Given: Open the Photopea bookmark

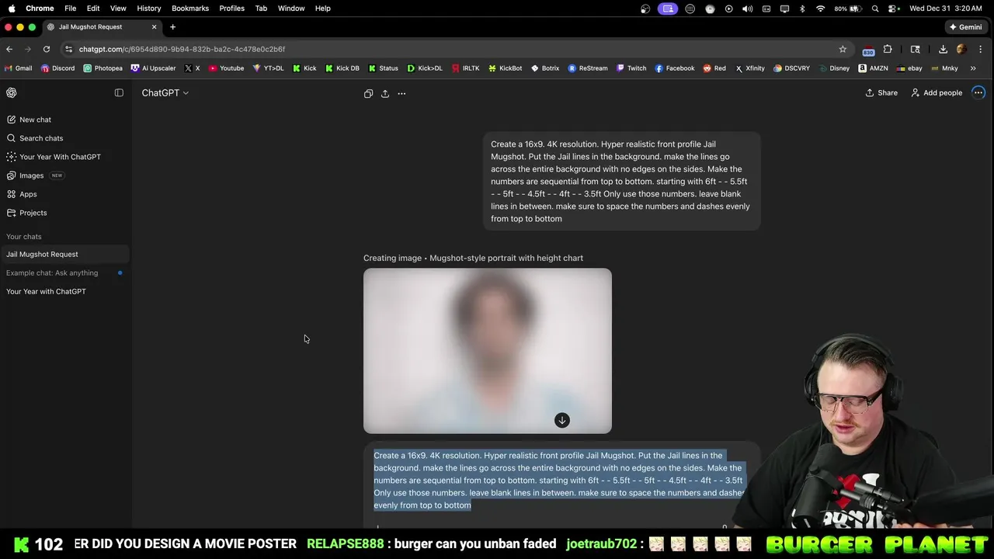Looking at the screenshot, I should pyautogui.click(x=103, y=68).
